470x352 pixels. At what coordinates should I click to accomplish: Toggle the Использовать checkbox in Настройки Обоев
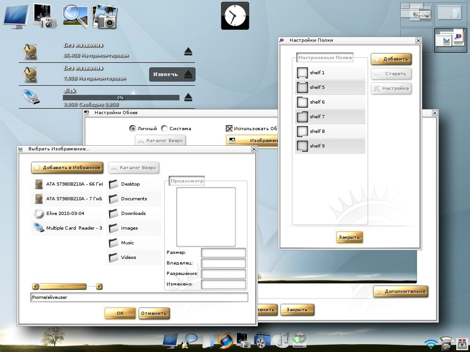pos(229,128)
